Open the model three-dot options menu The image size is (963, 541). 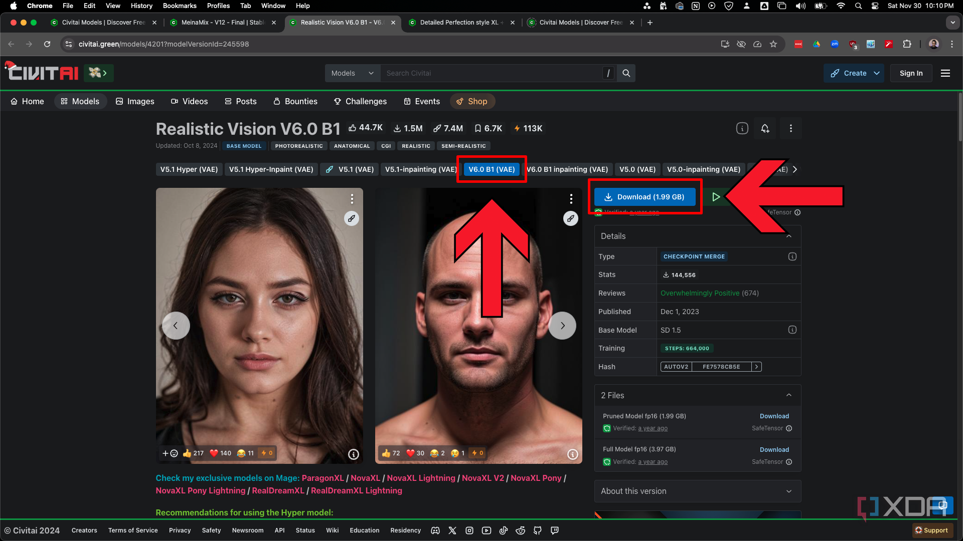(791, 128)
